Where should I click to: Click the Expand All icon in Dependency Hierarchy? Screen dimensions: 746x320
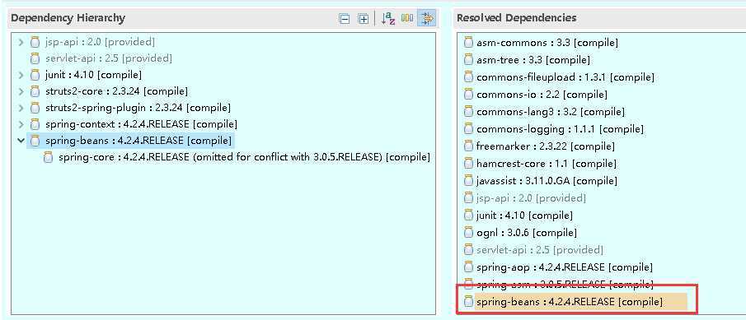point(363,19)
